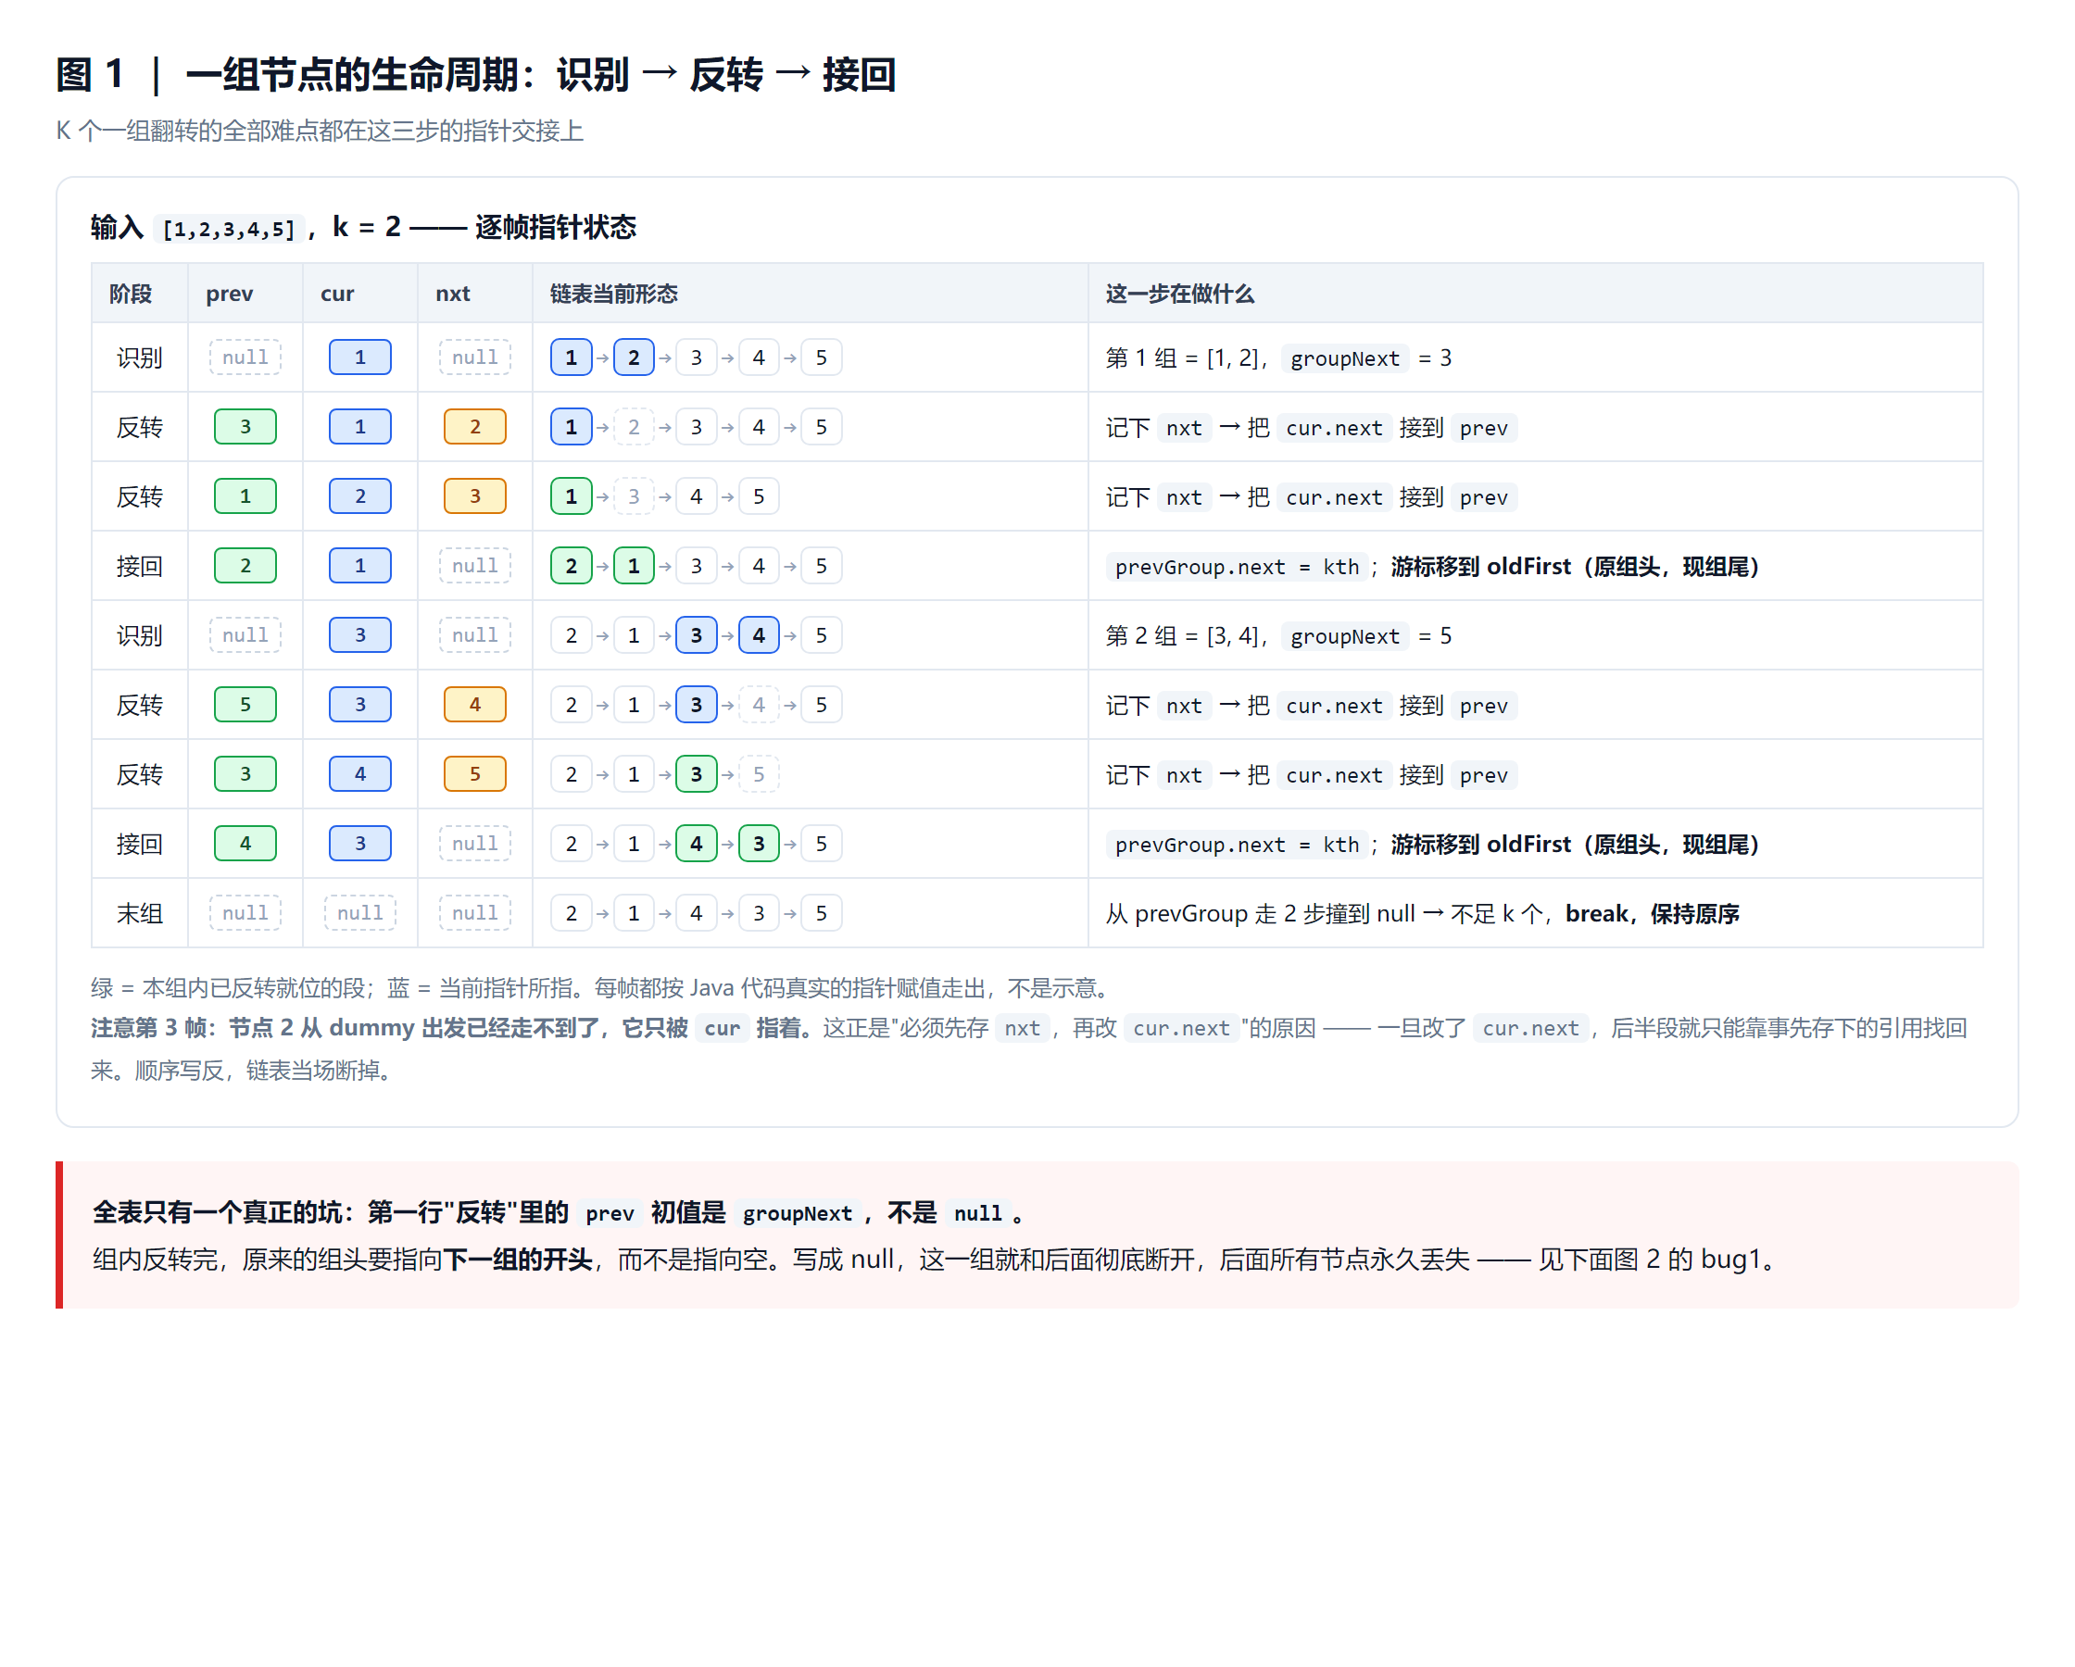Click the green prev chip '5'
The height and width of the screenshot is (1667, 2075).
[x=245, y=705]
